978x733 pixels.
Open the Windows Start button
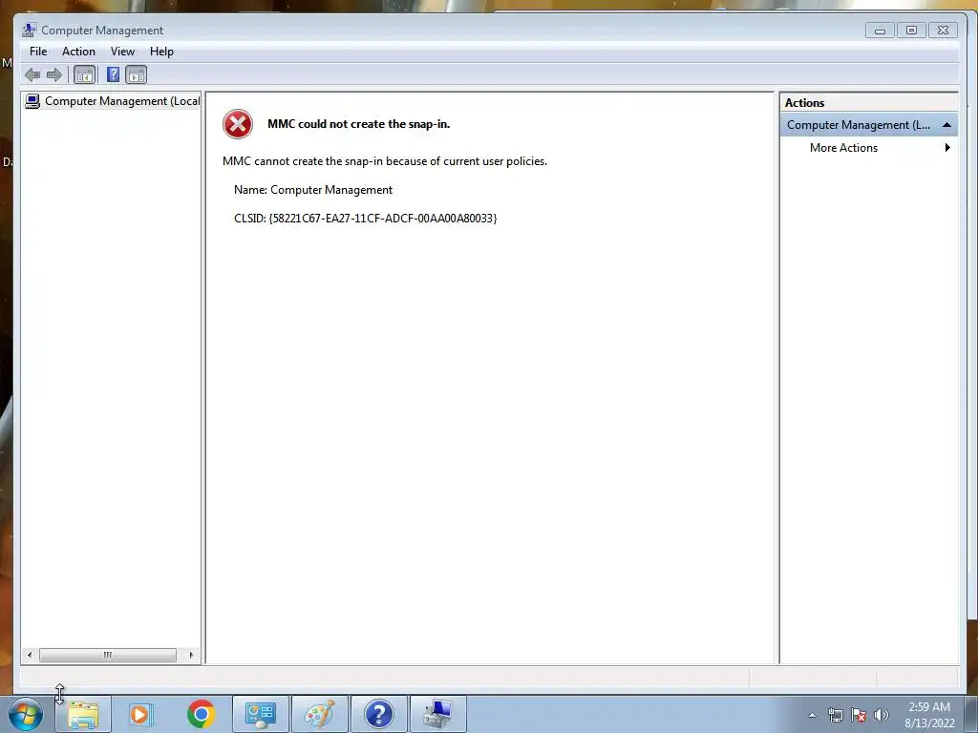26,714
